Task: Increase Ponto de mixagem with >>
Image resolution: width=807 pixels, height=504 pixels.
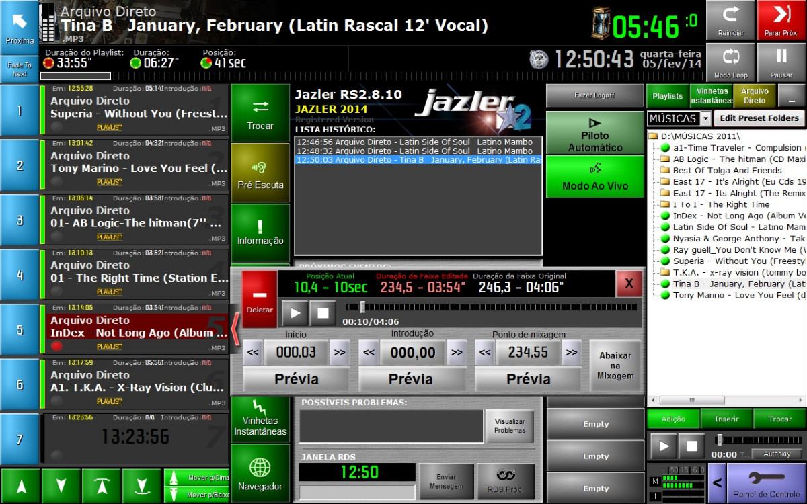Action: [x=572, y=353]
